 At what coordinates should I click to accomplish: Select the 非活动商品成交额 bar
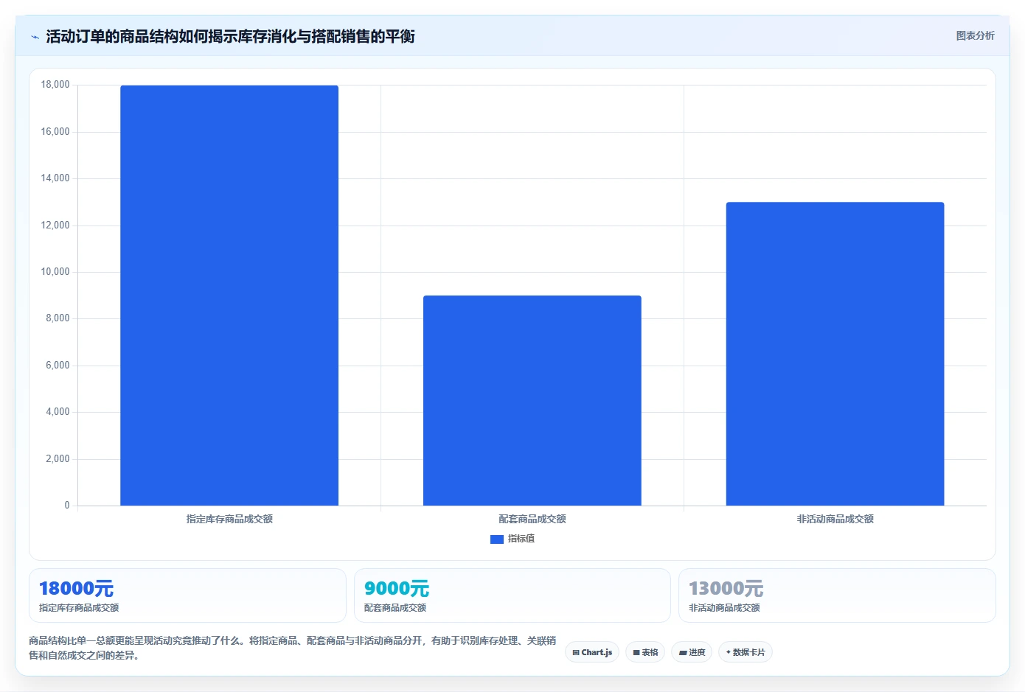click(835, 354)
